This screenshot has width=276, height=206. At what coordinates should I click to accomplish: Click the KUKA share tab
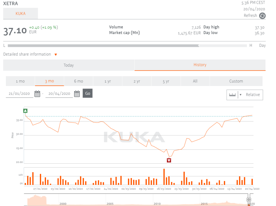(x=20, y=14)
